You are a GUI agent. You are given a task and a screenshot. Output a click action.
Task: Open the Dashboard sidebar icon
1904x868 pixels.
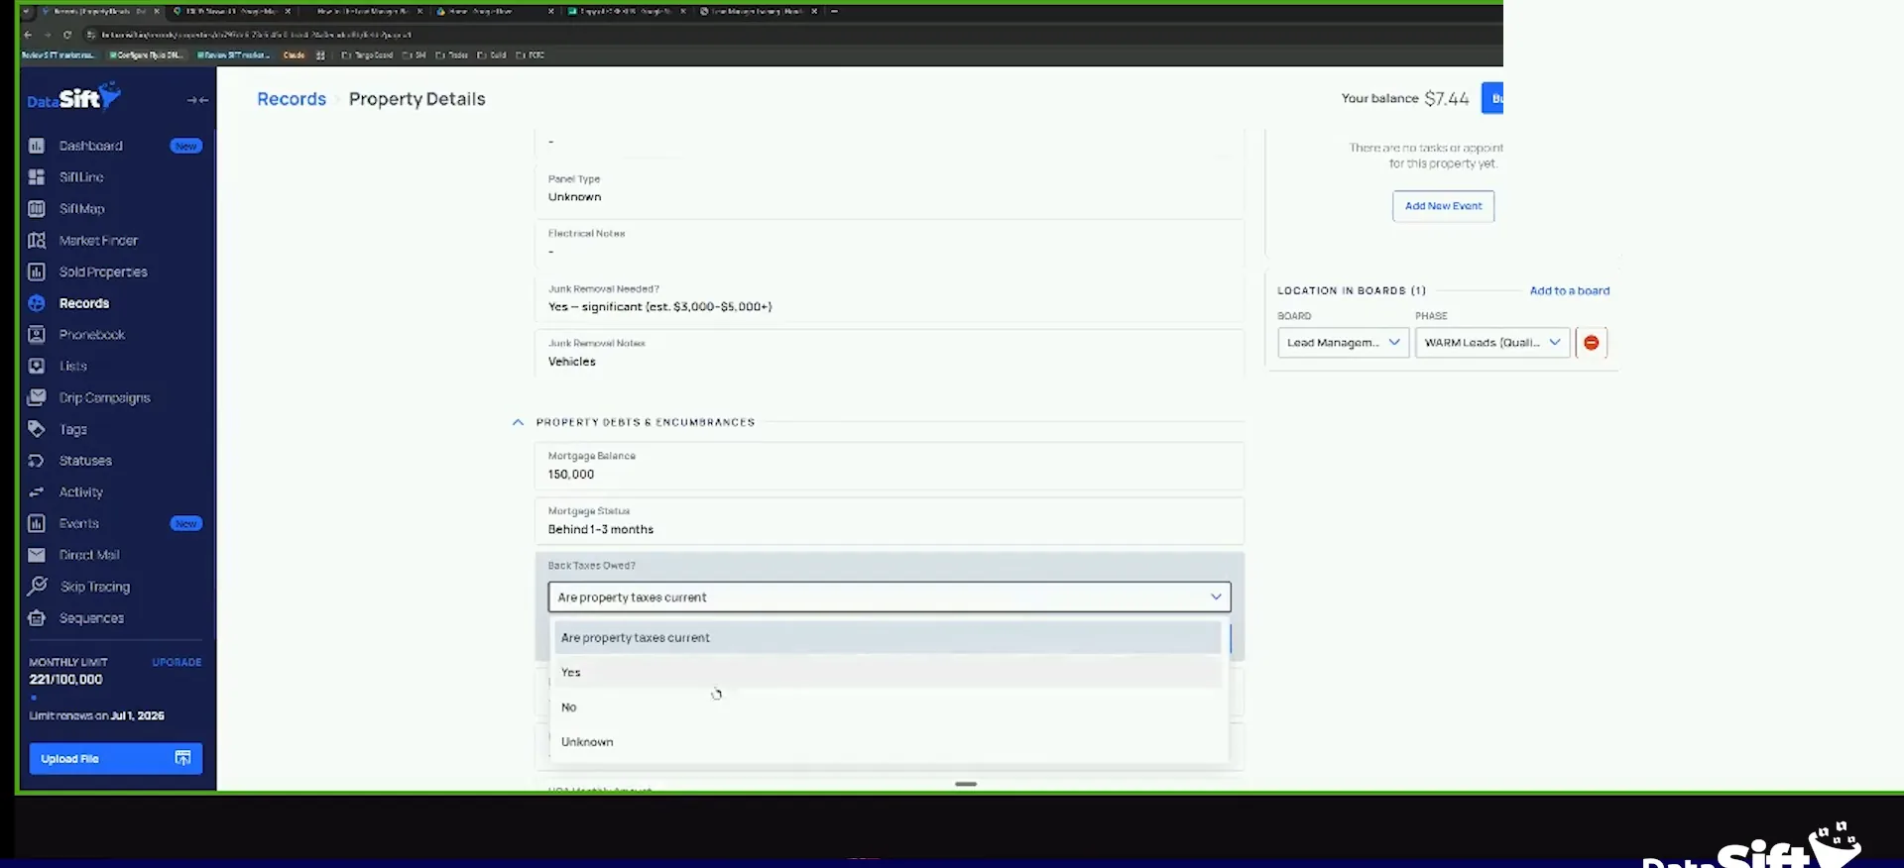[x=37, y=146]
